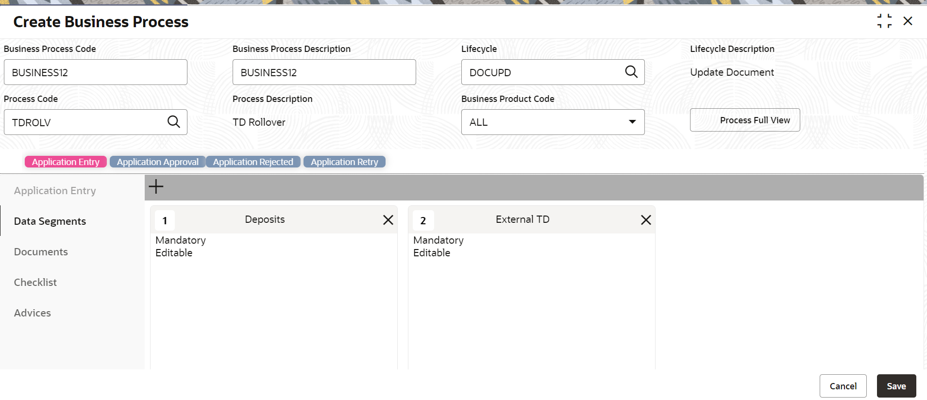Focus the Business Process Description field
The width and height of the screenshot is (927, 400).
(x=324, y=72)
